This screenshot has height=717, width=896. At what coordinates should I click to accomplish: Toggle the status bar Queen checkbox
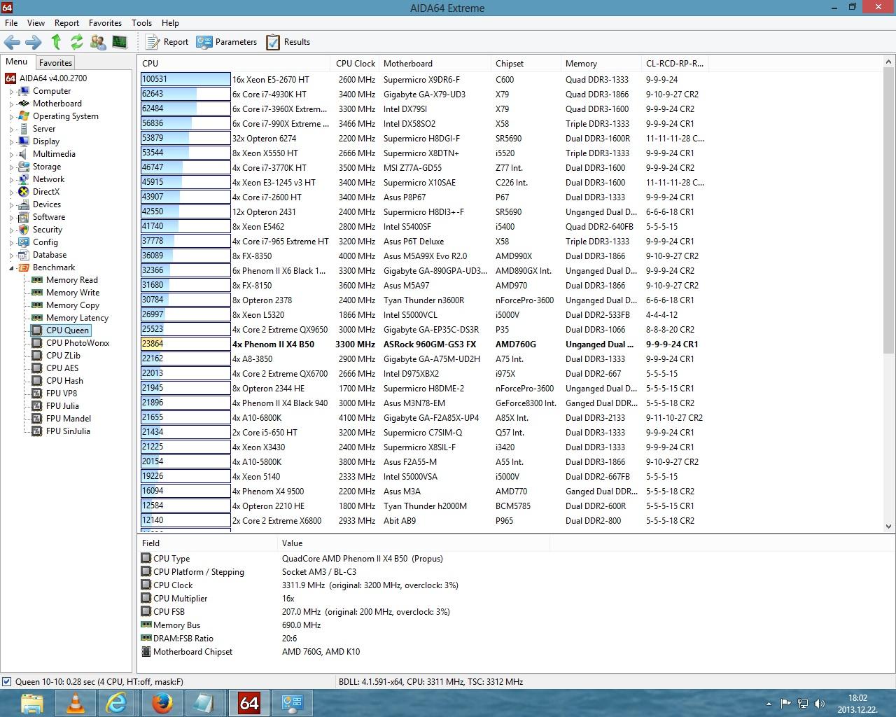tap(7, 681)
